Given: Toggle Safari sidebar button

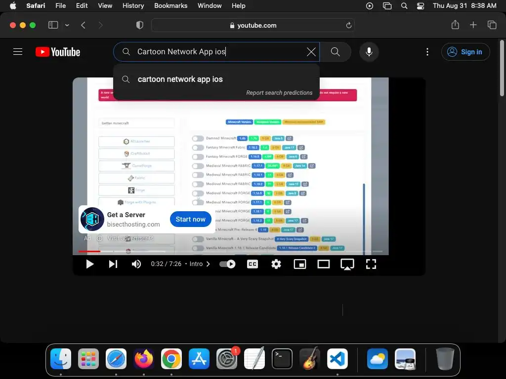Looking at the screenshot, I should 53,25.
